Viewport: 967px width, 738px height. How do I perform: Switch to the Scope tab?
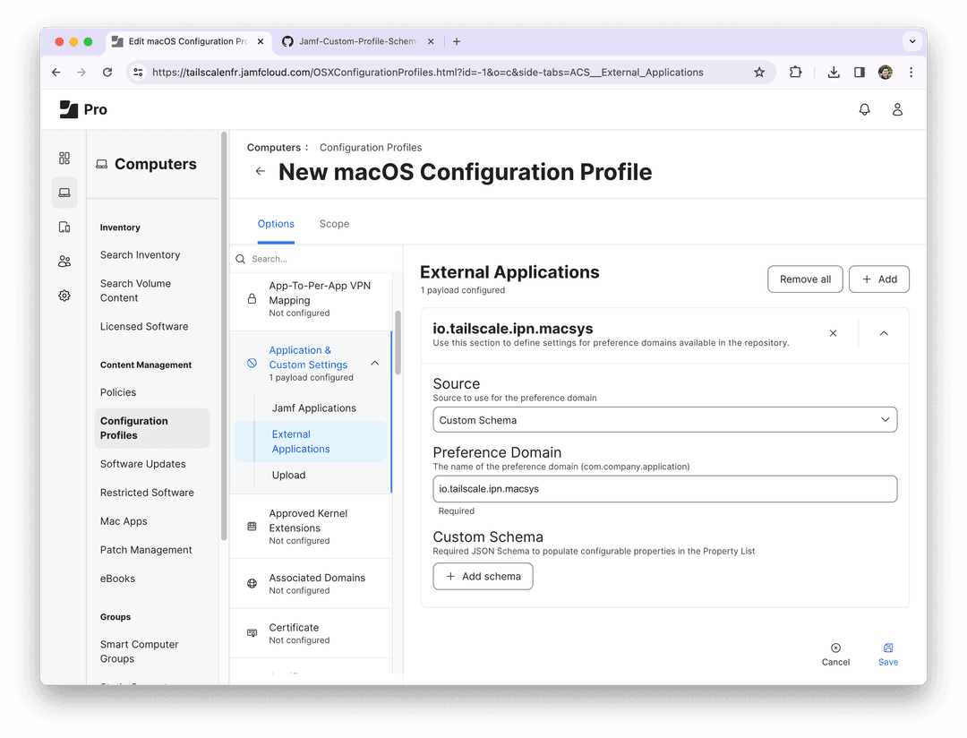point(334,223)
